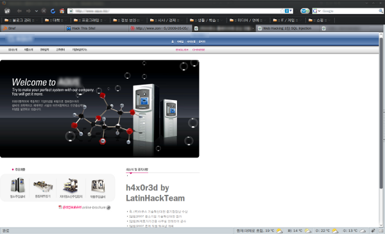The image size is (385, 234).
Task: Select the blurred tab after the zon tab
Action: [x=225, y=28]
